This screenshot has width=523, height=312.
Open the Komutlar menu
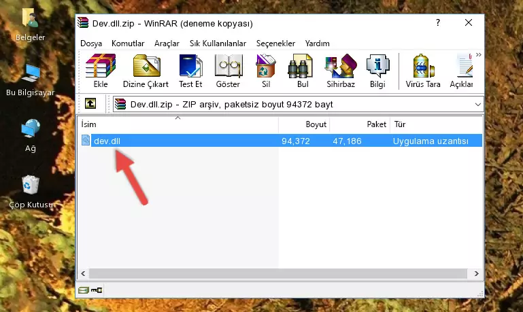click(x=128, y=44)
